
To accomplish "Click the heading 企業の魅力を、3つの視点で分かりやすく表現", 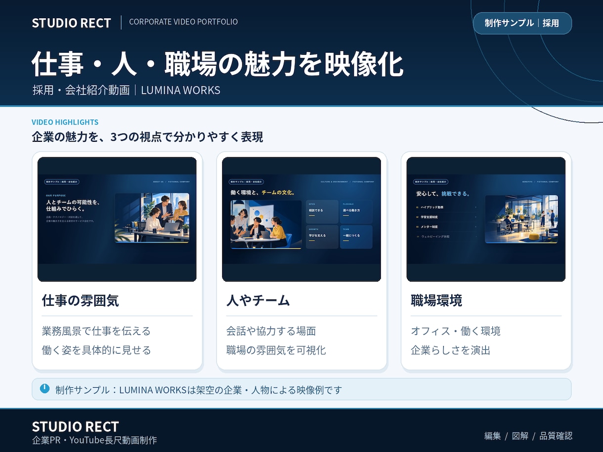I will 147,137.
